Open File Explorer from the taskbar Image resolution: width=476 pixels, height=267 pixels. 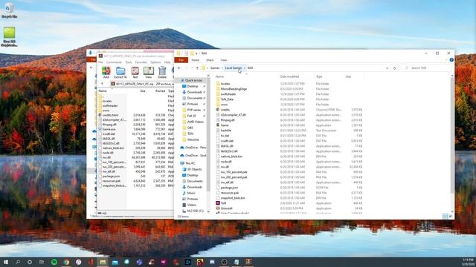(103, 262)
